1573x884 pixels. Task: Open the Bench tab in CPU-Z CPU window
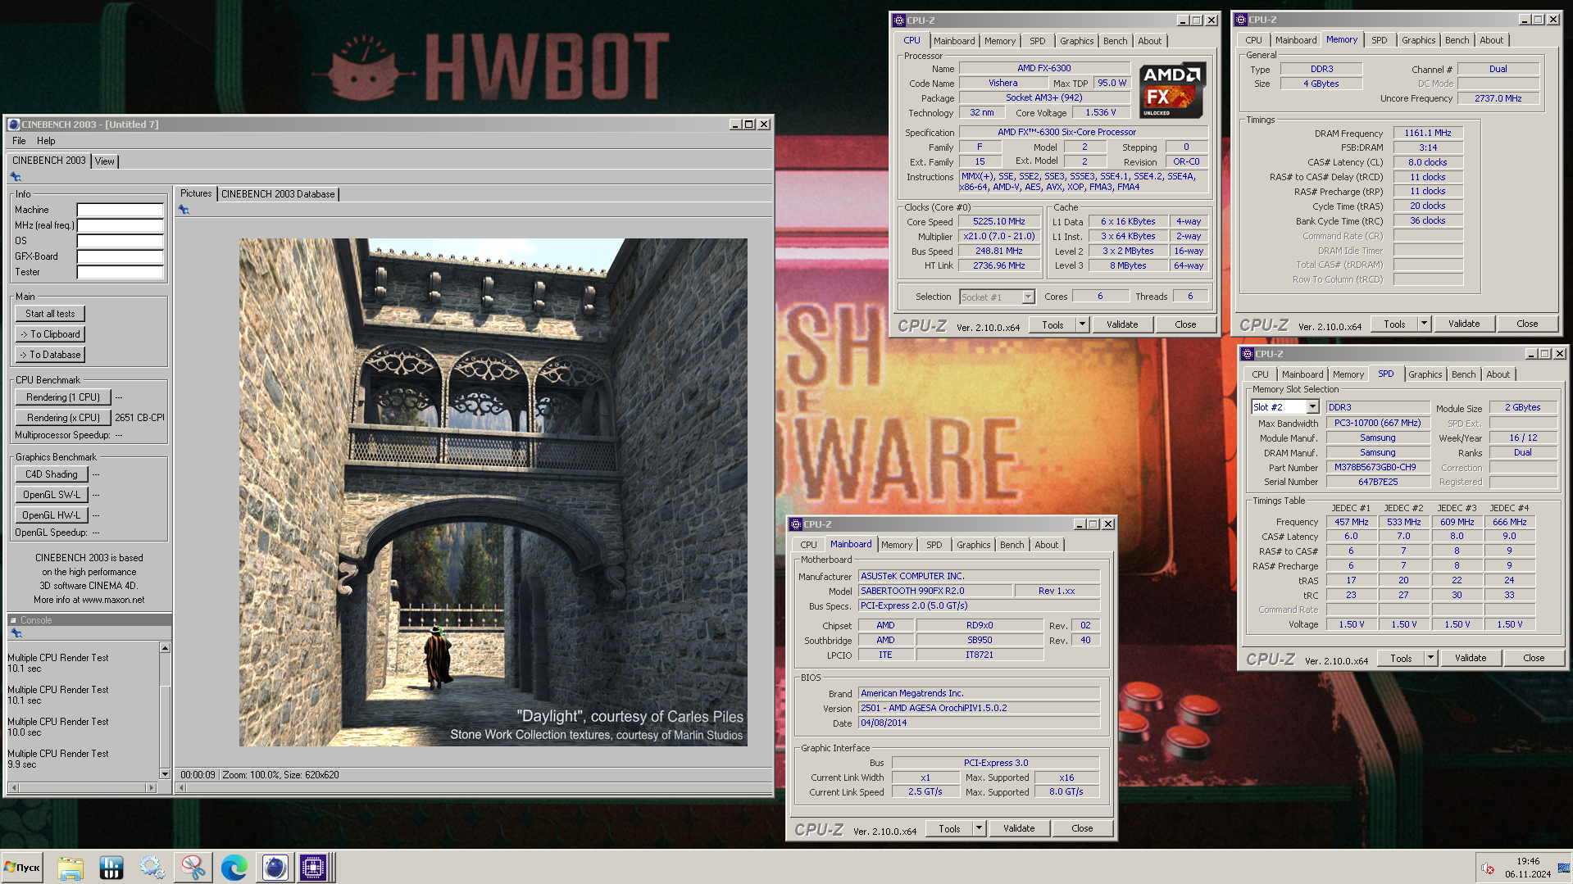pos(1115,41)
